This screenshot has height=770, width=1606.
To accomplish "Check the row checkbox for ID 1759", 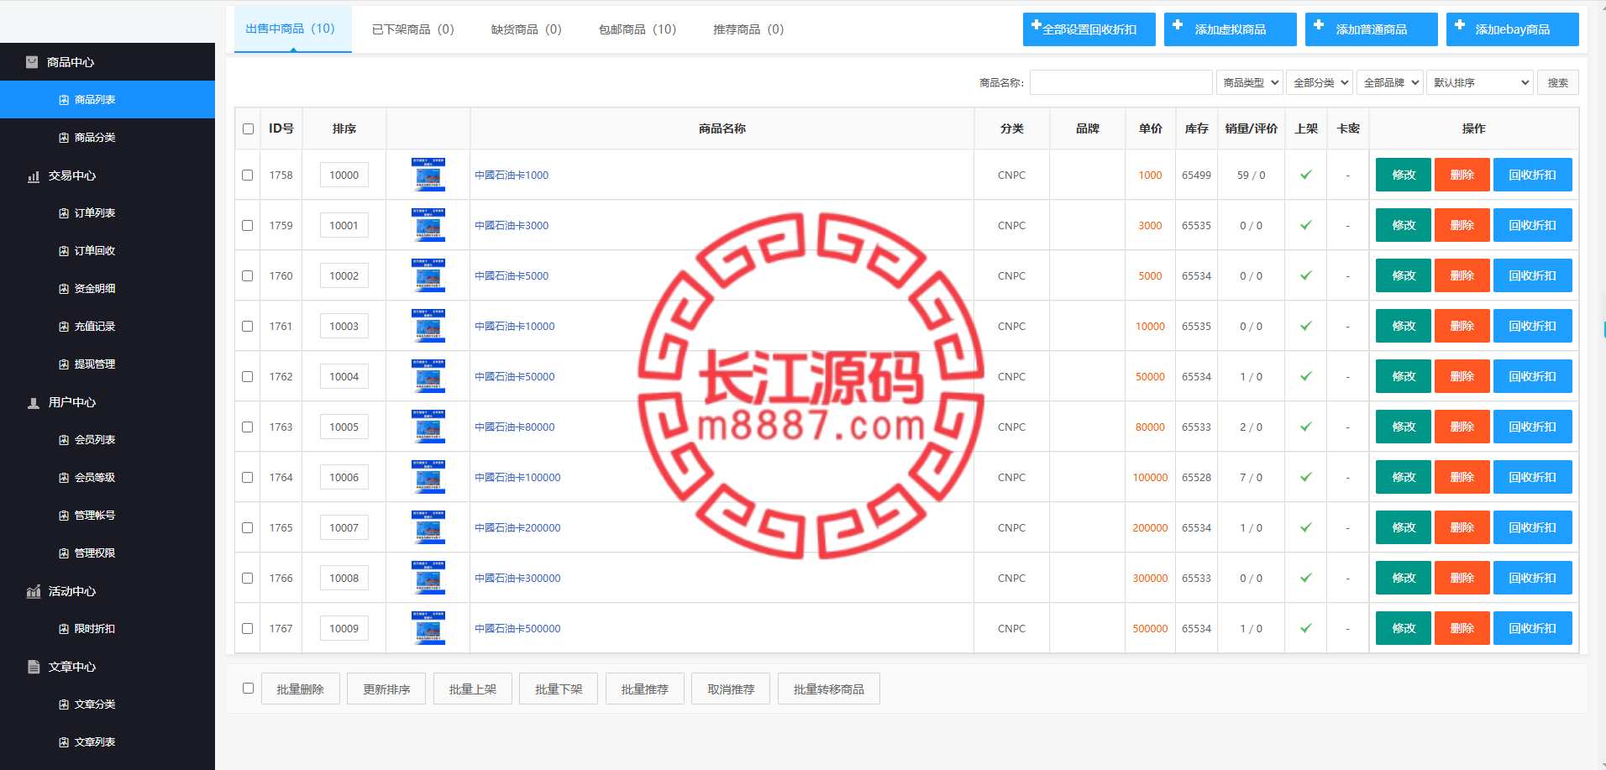I will coord(247,226).
